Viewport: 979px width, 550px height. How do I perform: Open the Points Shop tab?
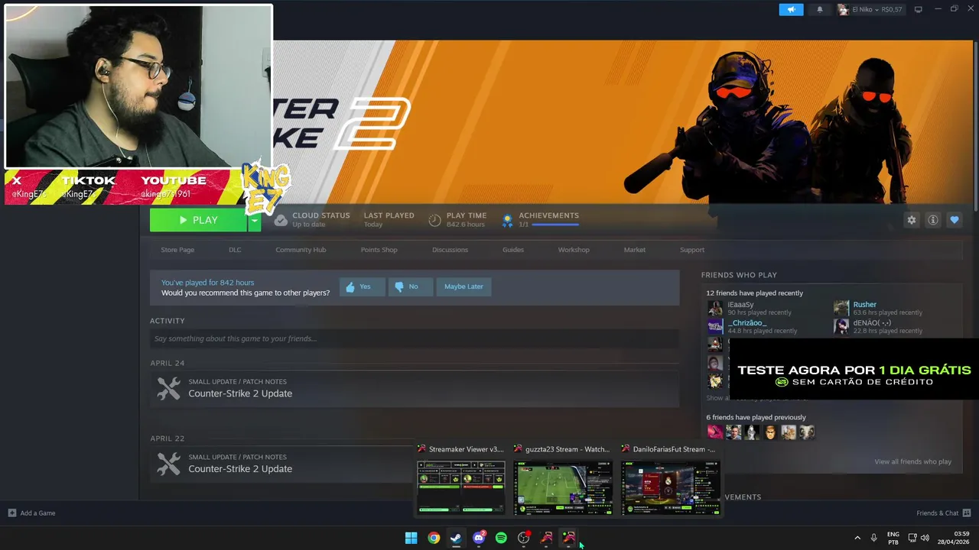pos(379,250)
